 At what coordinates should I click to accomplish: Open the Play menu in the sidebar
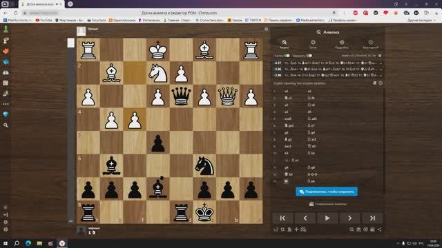[6, 41]
